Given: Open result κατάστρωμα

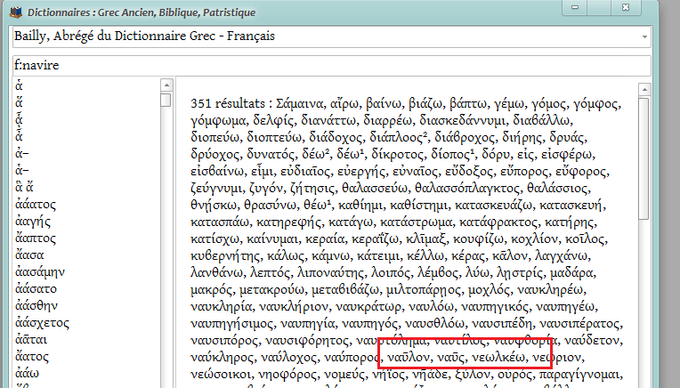Looking at the screenshot, I should click(x=416, y=222).
